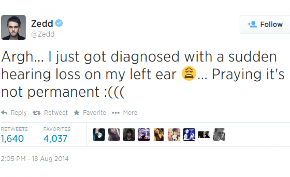This screenshot has width=290, height=177.
Task: Click the last avatar in the favoriters row
Action: (x=219, y=134)
